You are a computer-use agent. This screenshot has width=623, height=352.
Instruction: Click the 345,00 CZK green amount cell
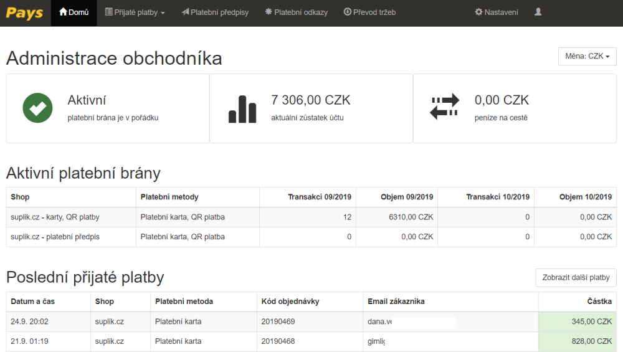[x=577, y=322]
